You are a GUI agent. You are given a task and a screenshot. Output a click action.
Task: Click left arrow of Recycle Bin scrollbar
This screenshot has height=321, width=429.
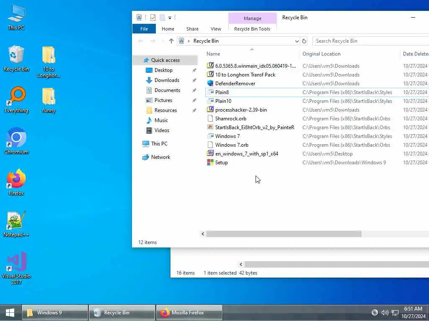pos(203,234)
